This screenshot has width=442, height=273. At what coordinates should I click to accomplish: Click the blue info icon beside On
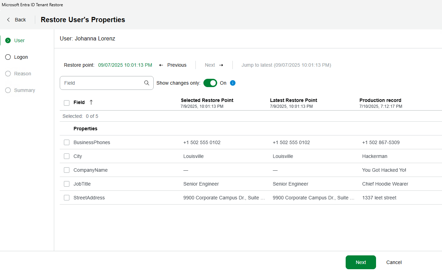click(x=233, y=83)
